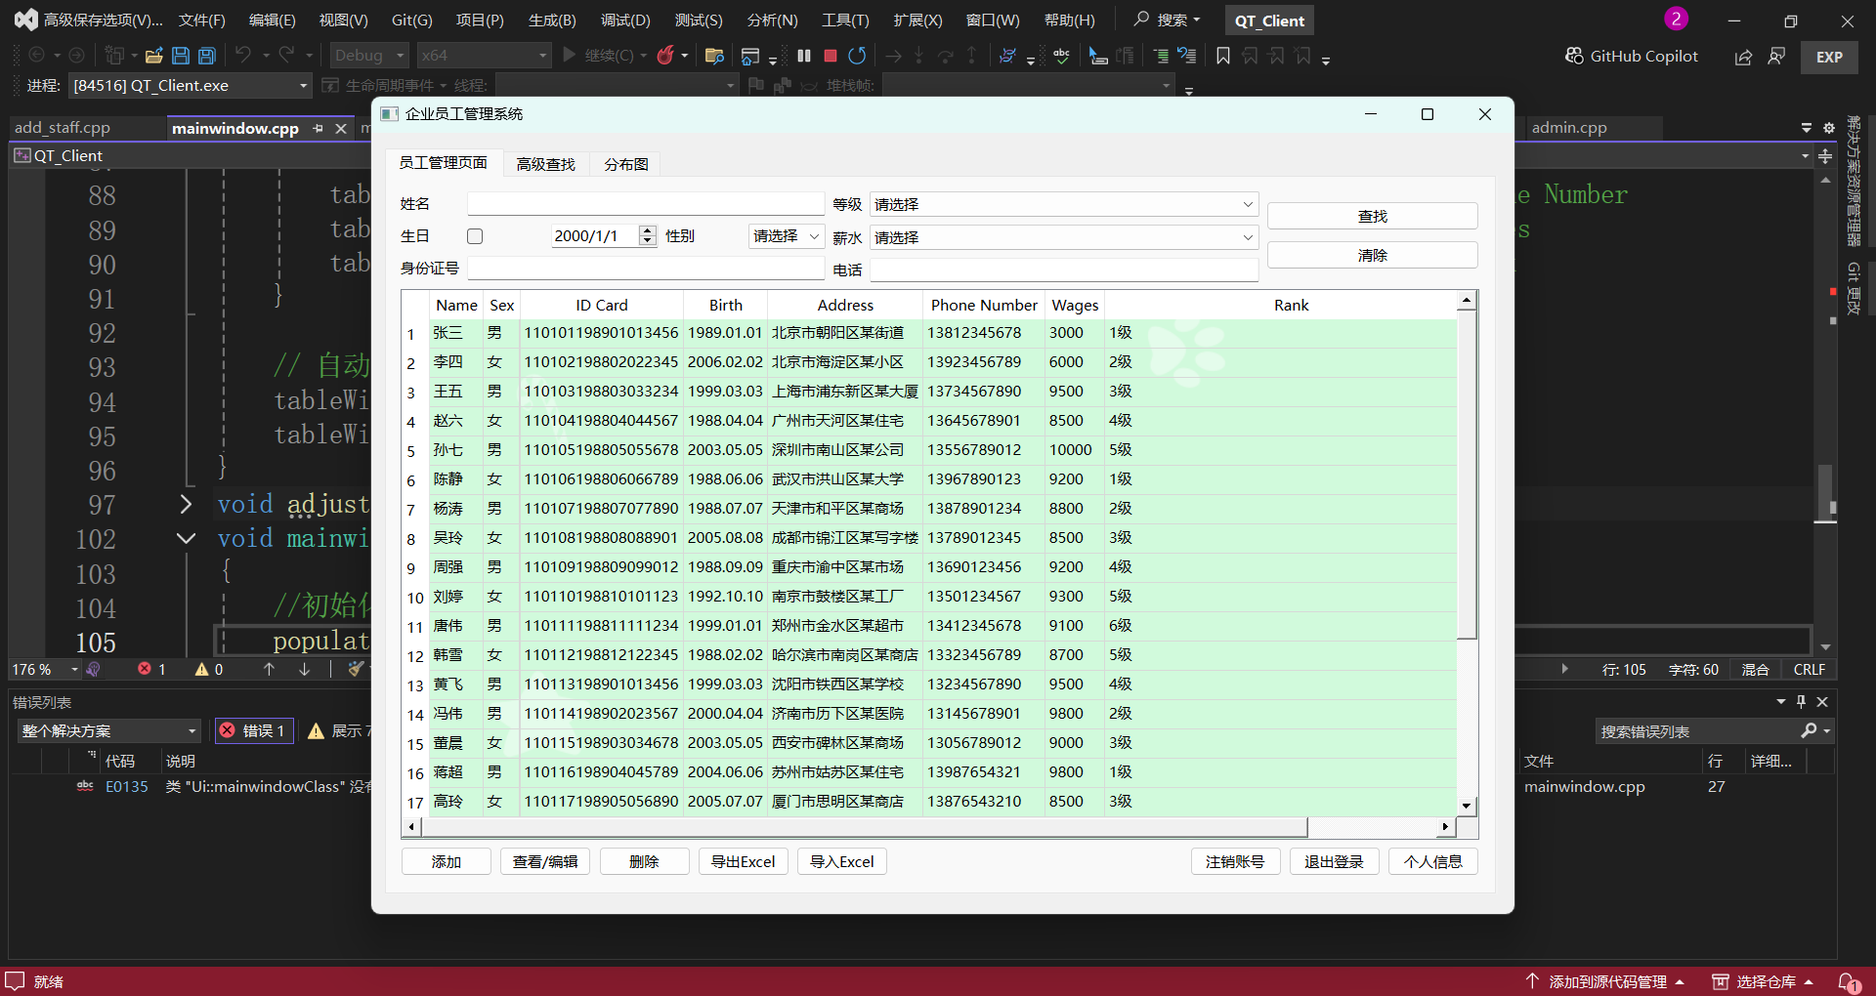The height and width of the screenshot is (996, 1876).
Task: Toggle the 错误 1 errors filter button
Action: tap(254, 730)
